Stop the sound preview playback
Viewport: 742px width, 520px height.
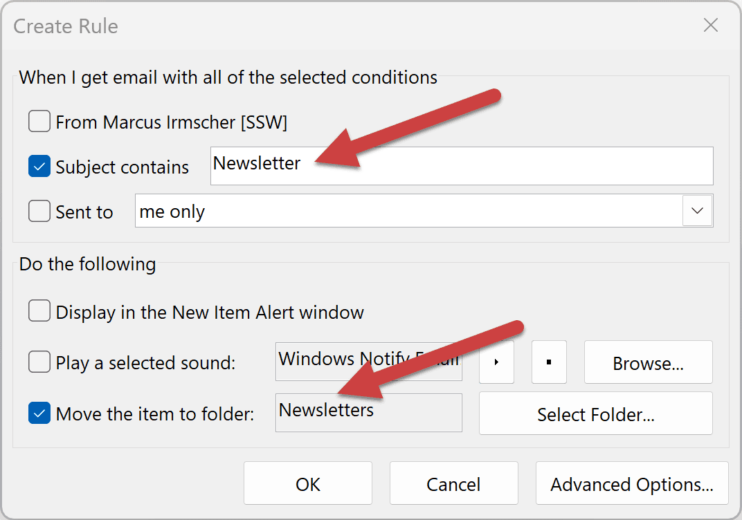549,362
